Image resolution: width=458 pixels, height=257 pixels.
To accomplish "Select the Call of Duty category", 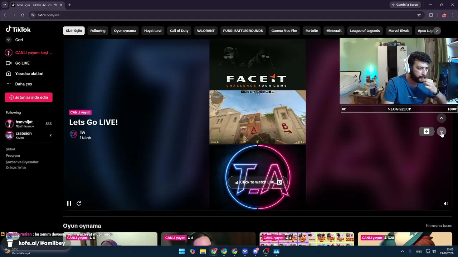I will click(179, 31).
